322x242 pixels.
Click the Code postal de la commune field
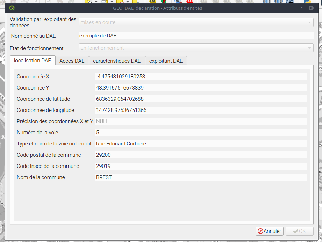[x=201, y=155]
